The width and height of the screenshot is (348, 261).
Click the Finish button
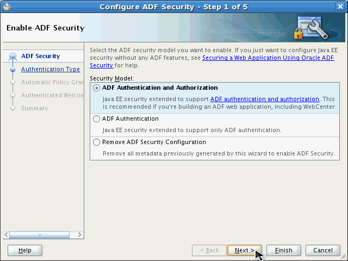[x=284, y=251]
